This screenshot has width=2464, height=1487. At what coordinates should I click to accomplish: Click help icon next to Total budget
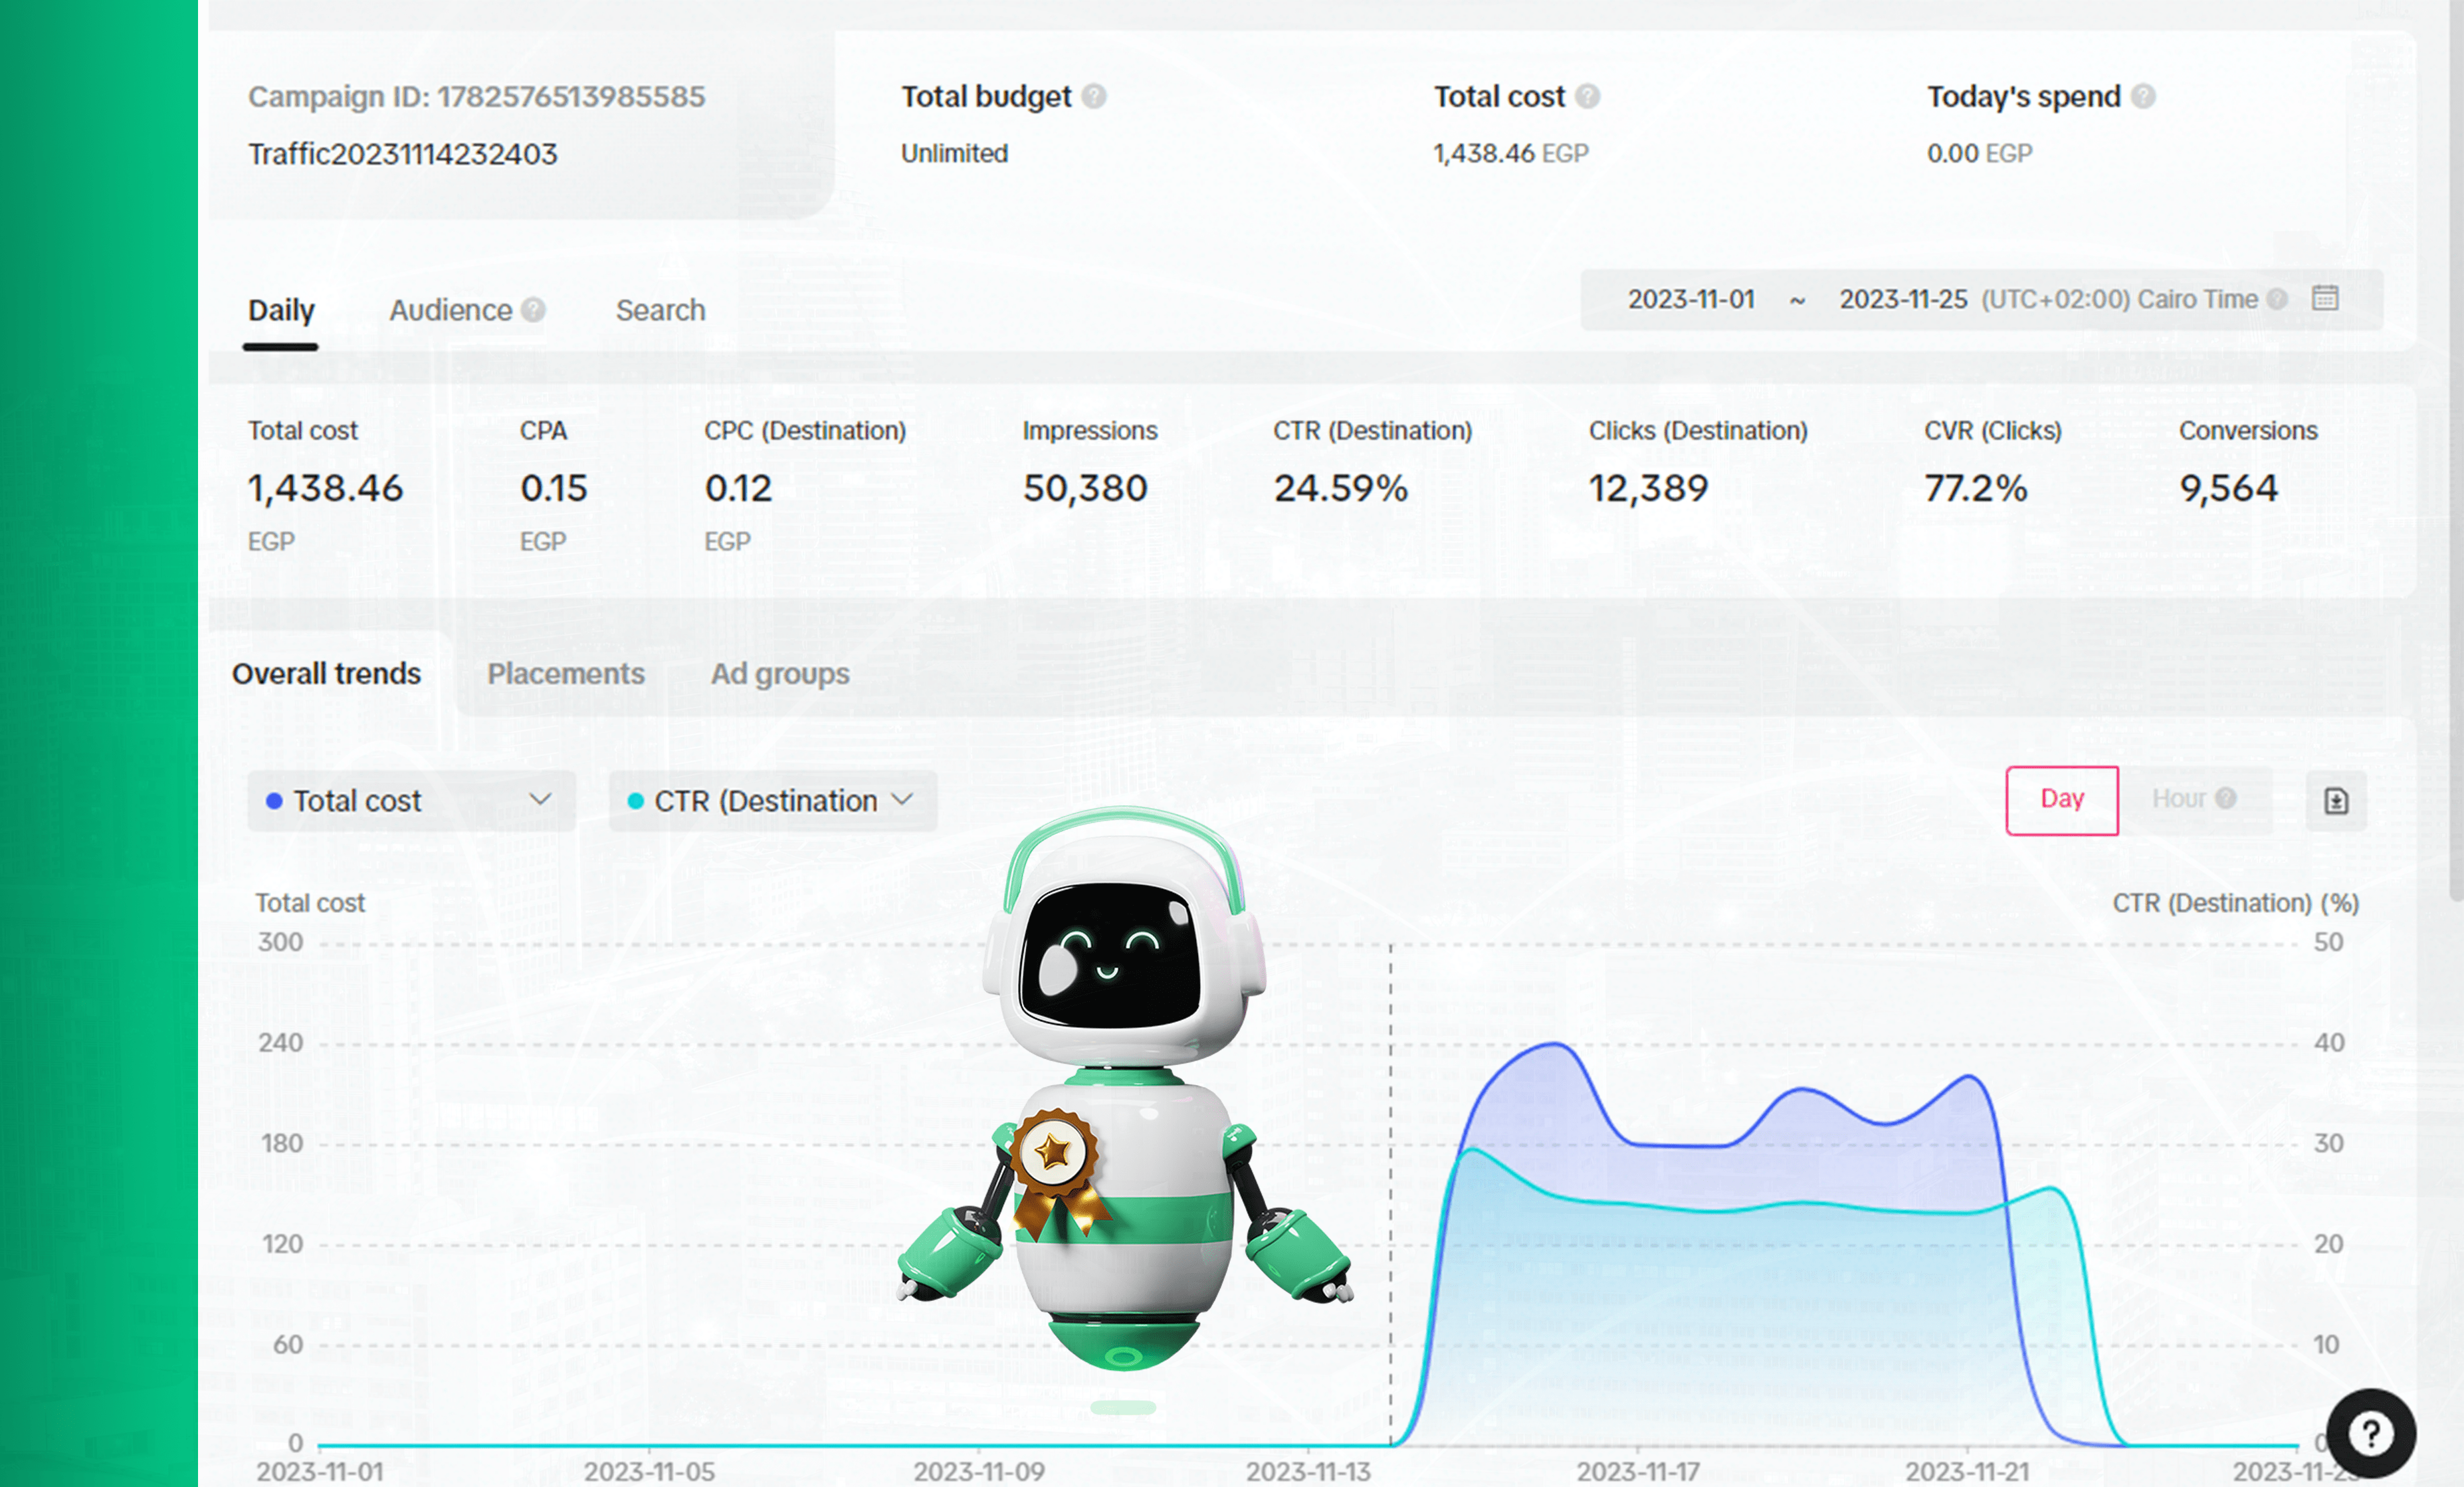pyautogui.click(x=1094, y=96)
